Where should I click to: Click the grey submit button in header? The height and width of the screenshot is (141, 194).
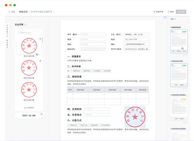tap(181, 12)
